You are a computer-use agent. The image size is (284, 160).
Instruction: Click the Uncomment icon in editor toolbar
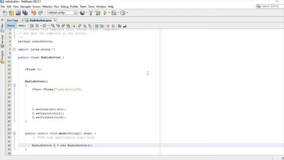coord(125,26)
